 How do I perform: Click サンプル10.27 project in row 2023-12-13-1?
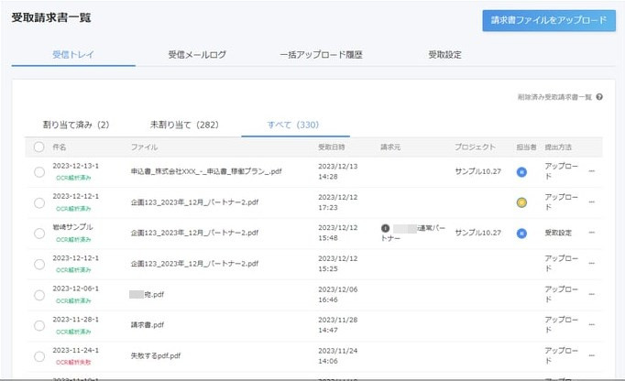(478, 171)
